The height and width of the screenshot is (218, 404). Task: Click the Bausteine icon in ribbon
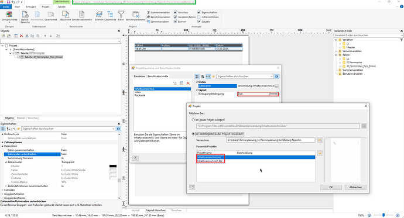click(x=66, y=16)
